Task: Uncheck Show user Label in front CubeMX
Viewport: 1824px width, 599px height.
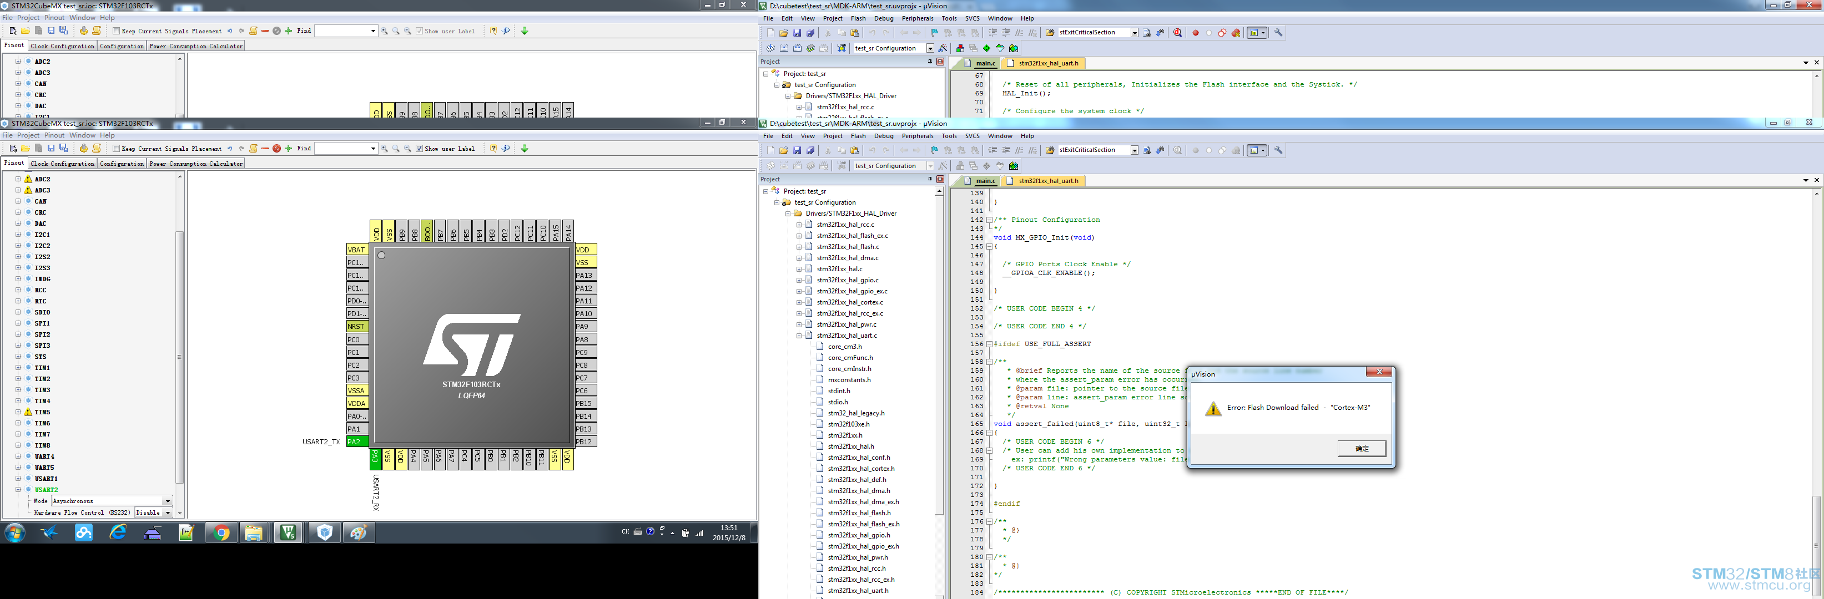Action: coord(419,149)
